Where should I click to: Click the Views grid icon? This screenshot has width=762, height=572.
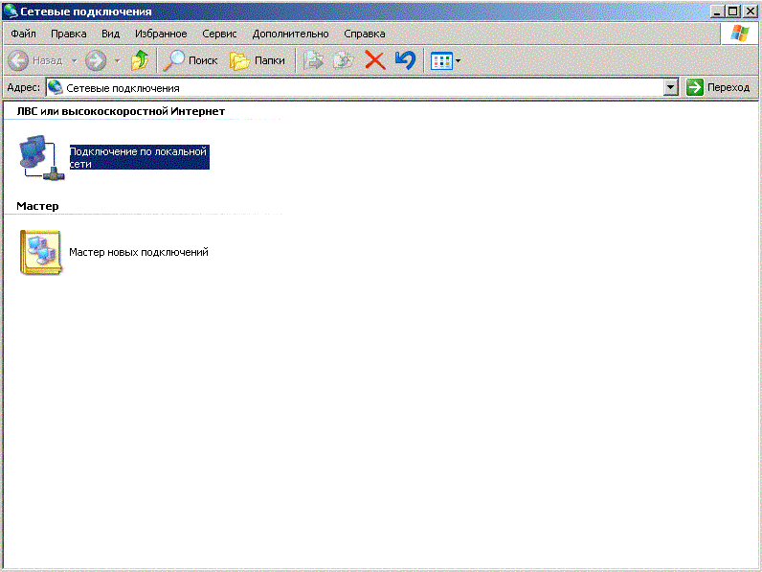pos(441,61)
